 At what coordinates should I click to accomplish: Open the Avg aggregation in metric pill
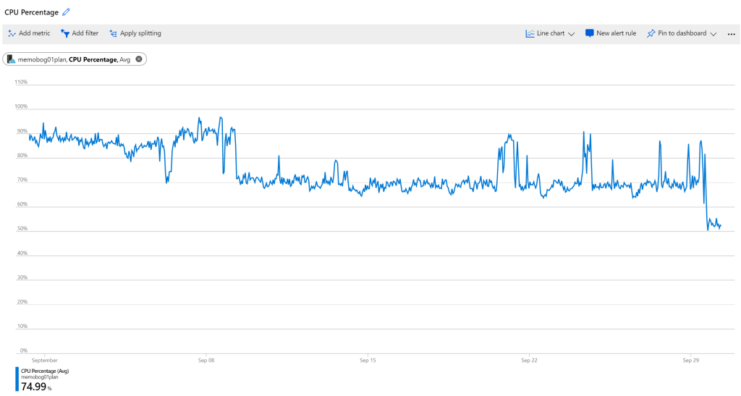coord(125,59)
